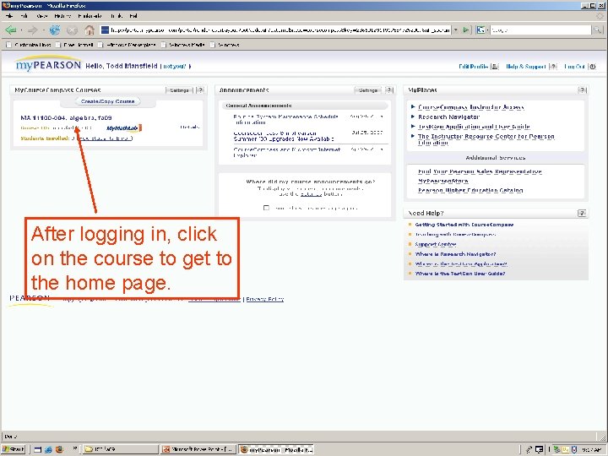Click Internet Explorer quick launch icon
The height and width of the screenshot is (456, 608).
pos(48,449)
